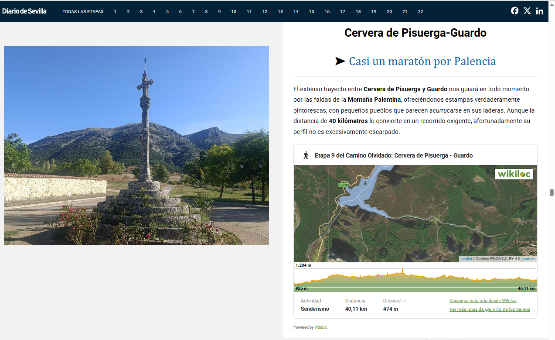Click the stone cross photograph
Viewport: 555px width, 340px height.
click(x=136, y=145)
